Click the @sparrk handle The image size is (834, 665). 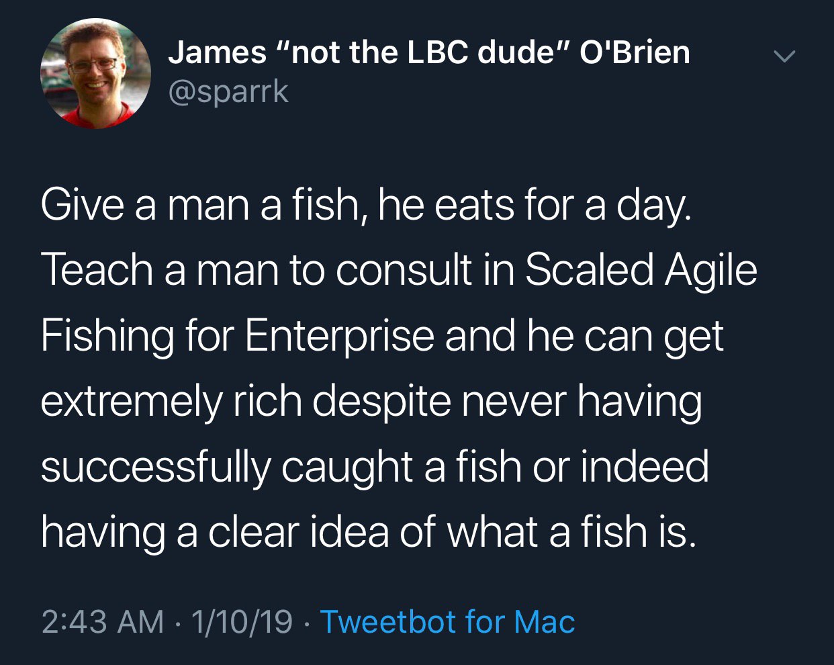[228, 91]
